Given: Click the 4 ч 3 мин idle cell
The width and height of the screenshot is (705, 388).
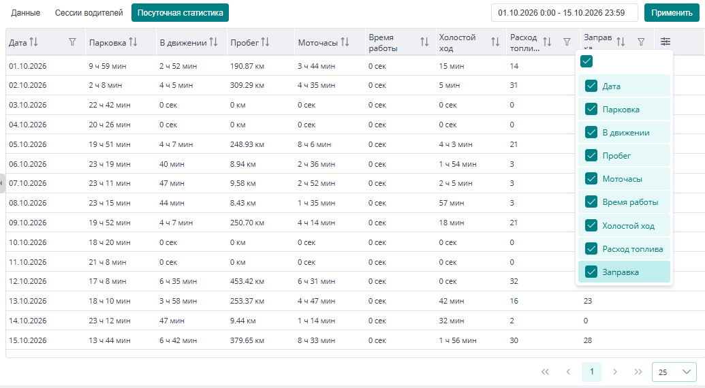Looking at the screenshot, I should (x=456, y=144).
